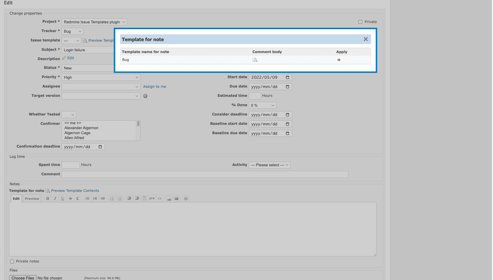Click the Choose Files button
493x280 pixels.
[23, 278]
